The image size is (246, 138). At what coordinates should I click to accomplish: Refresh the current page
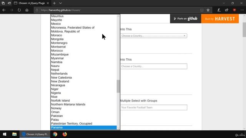pos(19,10)
